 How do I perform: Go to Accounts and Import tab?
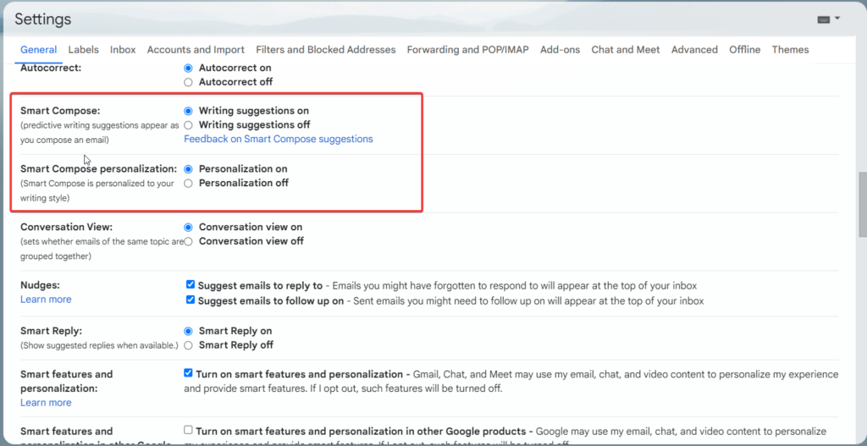tap(196, 50)
